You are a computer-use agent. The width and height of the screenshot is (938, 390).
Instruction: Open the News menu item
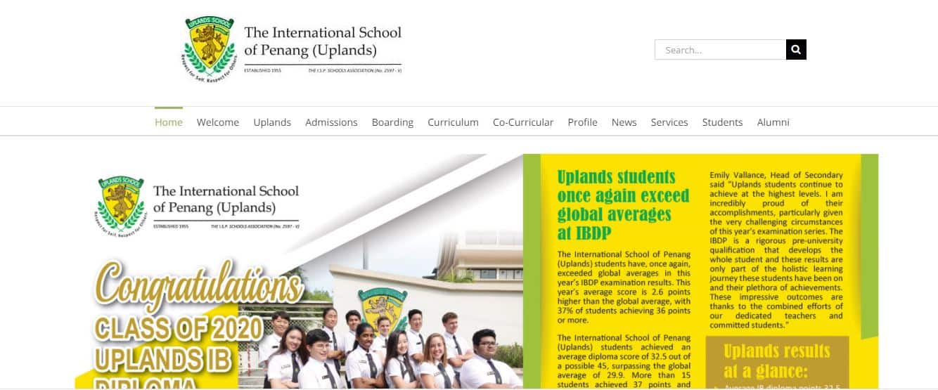624,122
